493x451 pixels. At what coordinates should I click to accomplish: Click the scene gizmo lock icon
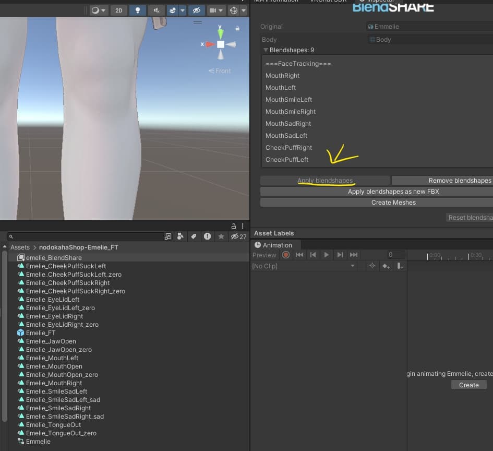coord(237,28)
